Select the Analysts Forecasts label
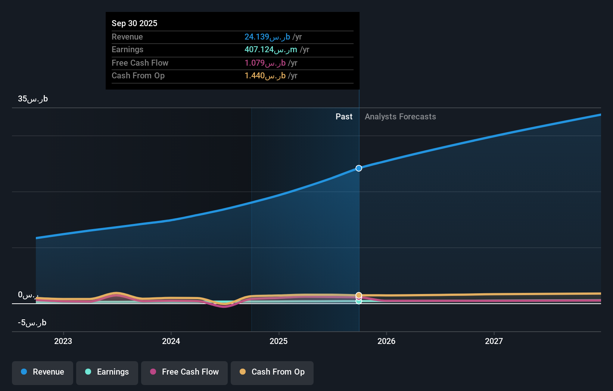This screenshot has width=613, height=391. 400,116
